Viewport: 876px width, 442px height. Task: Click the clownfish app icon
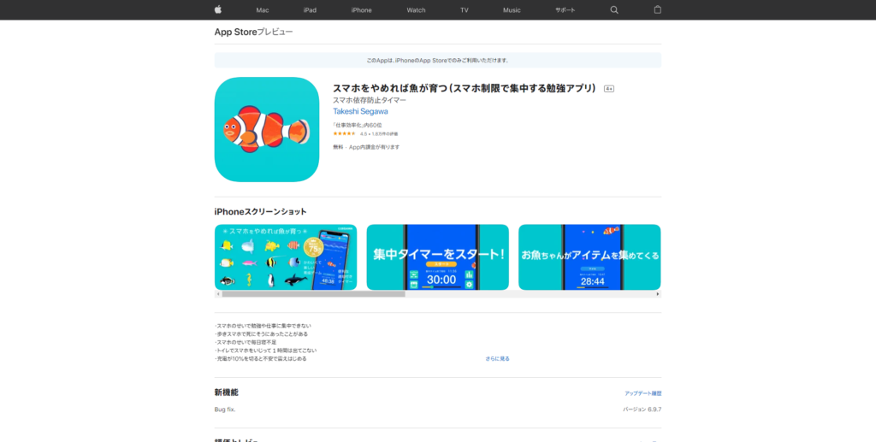pyautogui.click(x=267, y=129)
